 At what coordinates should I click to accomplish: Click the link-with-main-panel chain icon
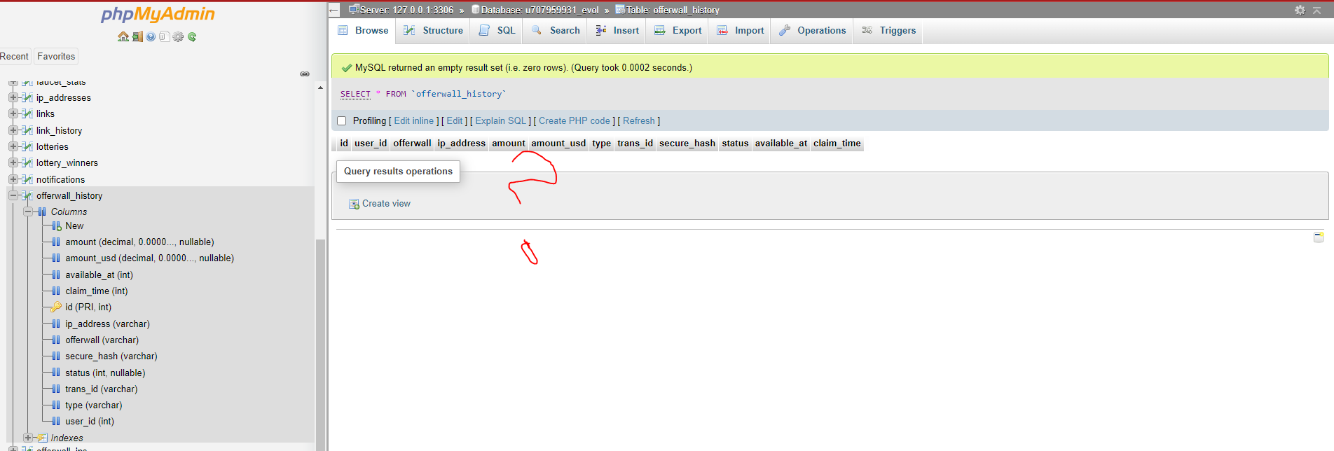305,74
